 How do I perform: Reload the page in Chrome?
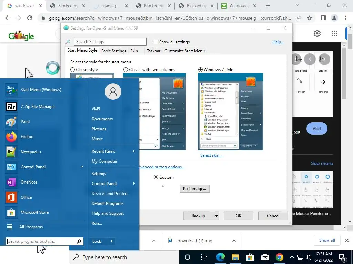tap(30, 18)
